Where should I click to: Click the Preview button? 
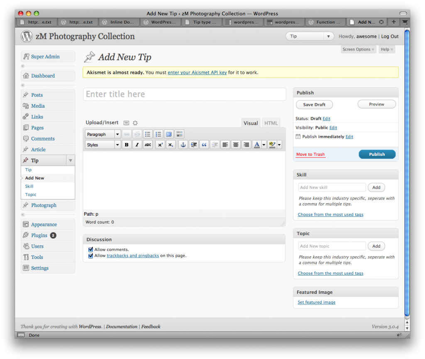pos(376,104)
